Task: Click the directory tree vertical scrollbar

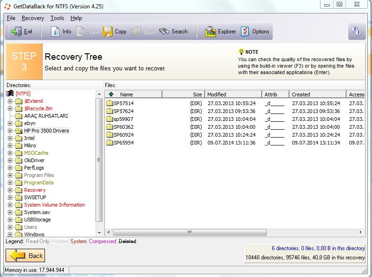Action: (99, 159)
